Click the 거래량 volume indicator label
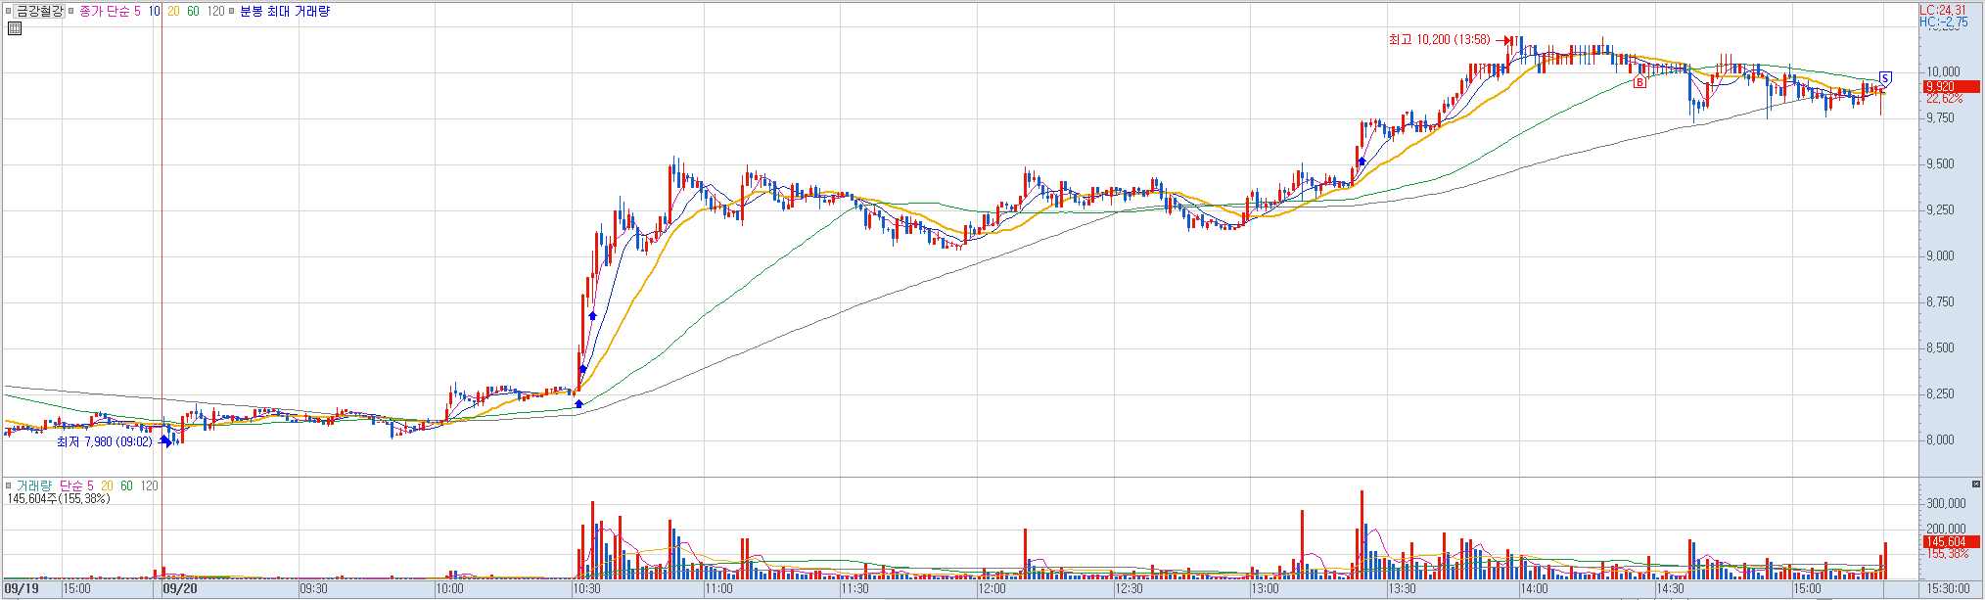The width and height of the screenshot is (1985, 600). coord(34,485)
